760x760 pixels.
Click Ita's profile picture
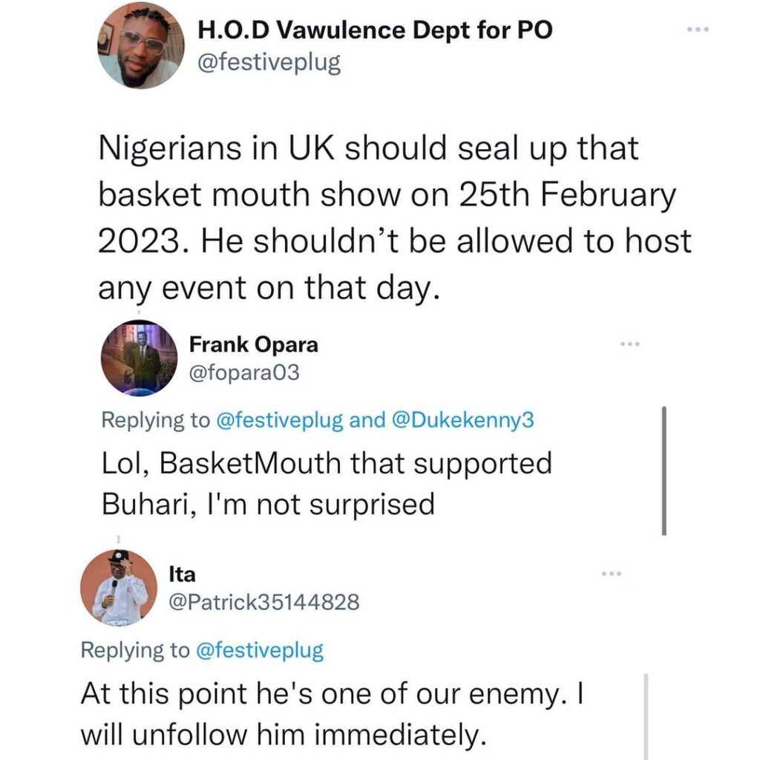coord(119,588)
